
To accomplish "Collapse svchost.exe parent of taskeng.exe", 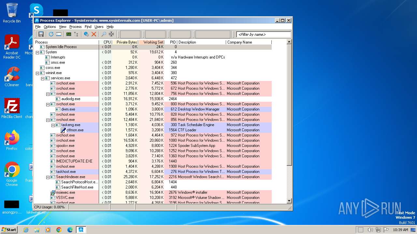I will (x=48, y=120).
